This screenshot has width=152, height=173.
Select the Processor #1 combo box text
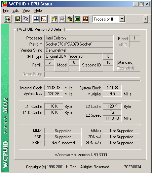(104, 19)
